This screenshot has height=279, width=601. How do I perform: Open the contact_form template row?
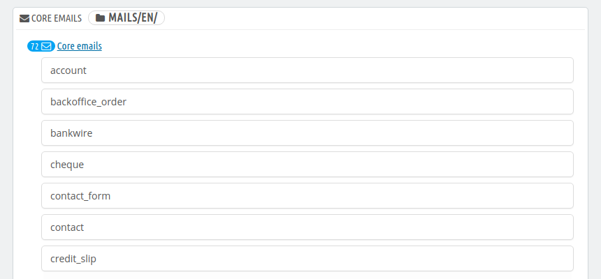(307, 195)
